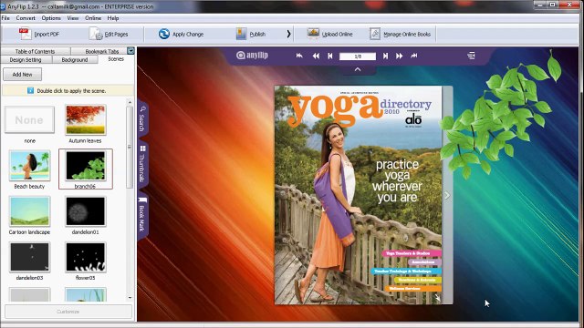584x328 pixels.
Task: Open the viewer bar list menu icon
Action: pyautogui.click(x=471, y=56)
